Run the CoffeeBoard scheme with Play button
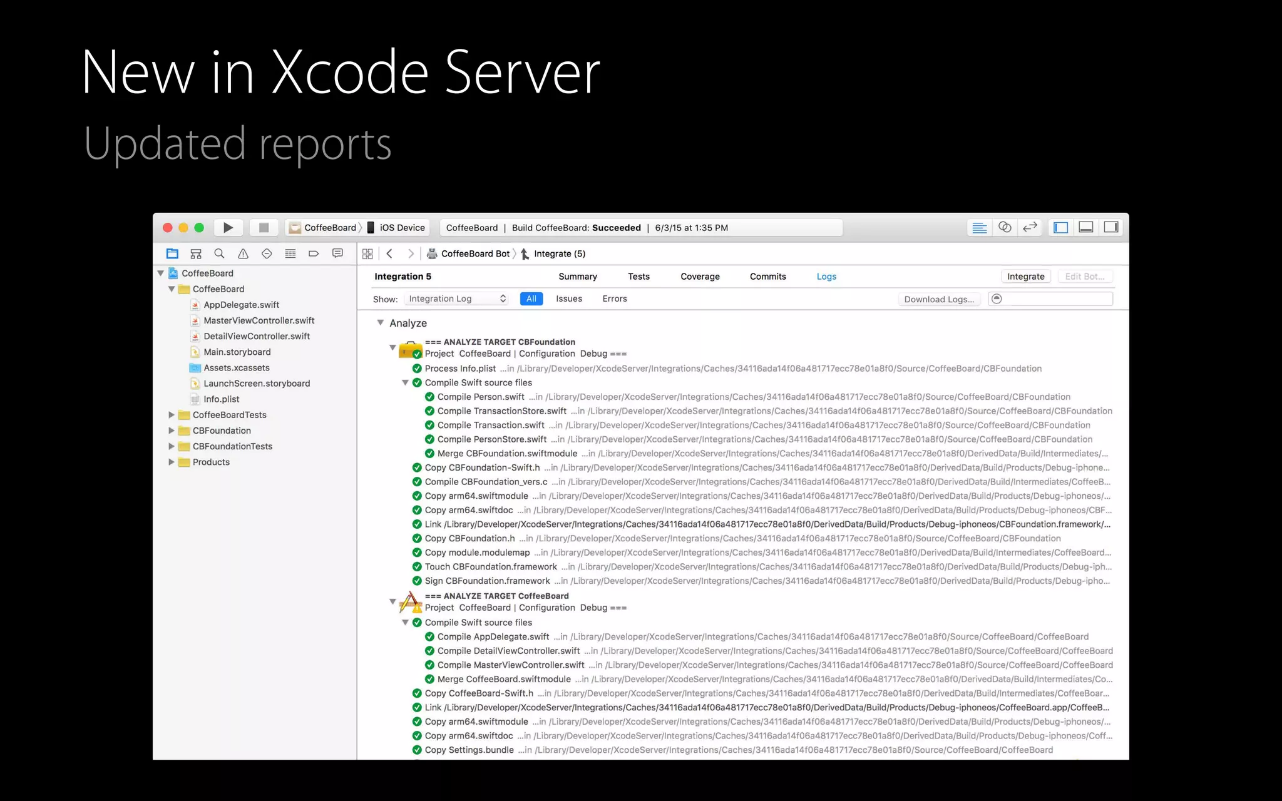 (228, 228)
